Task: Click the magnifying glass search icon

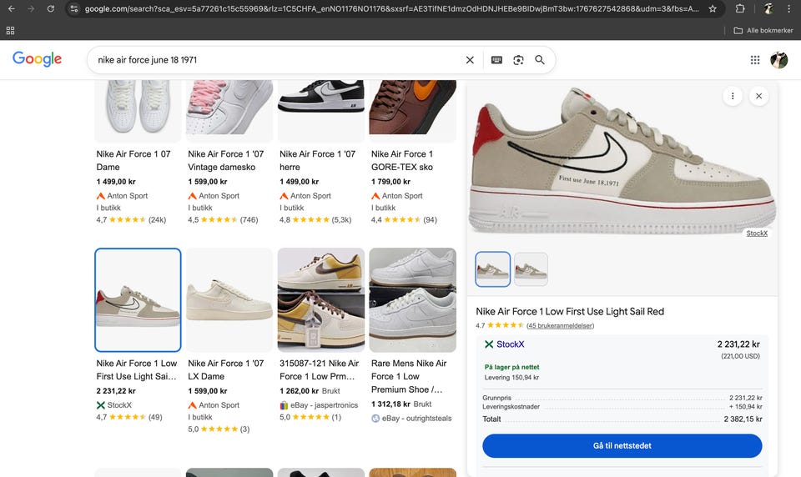Action: 540,60
